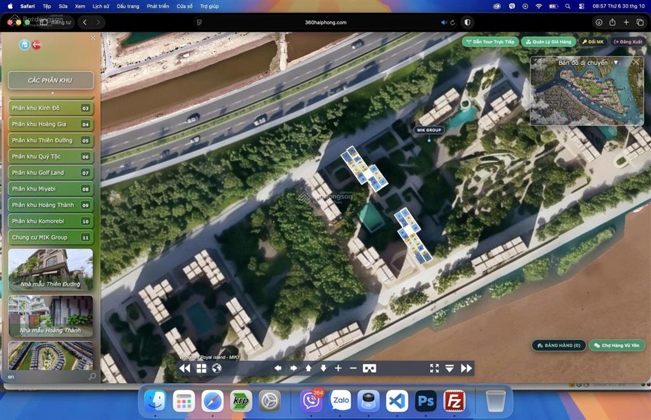
Task: Open the Dấu trang menu
Action: coord(128,6)
